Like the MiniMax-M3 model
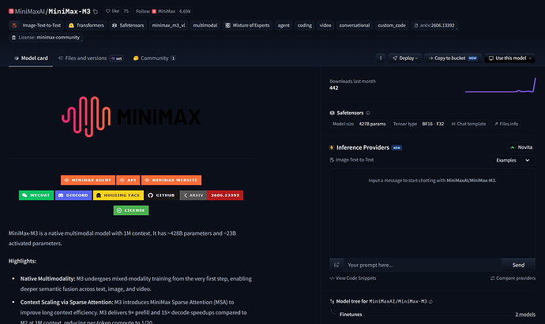The image size is (545, 324). click(113, 11)
